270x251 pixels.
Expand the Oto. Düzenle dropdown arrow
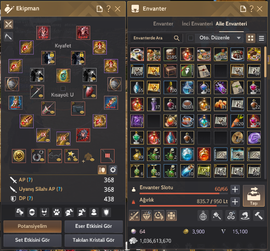pos(239,38)
